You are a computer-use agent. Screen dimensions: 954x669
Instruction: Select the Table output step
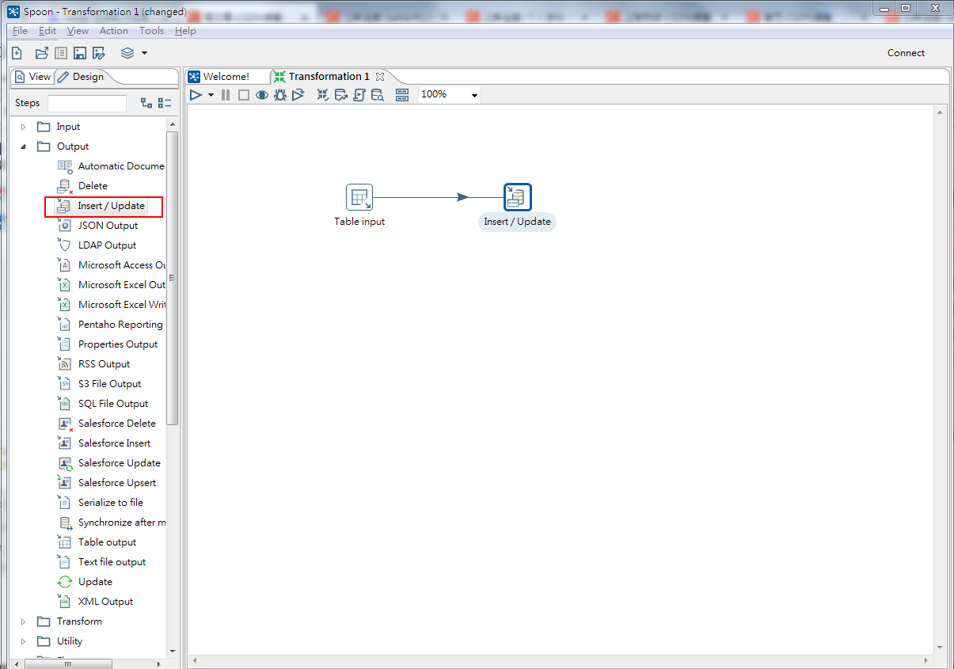[x=97, y=542]
